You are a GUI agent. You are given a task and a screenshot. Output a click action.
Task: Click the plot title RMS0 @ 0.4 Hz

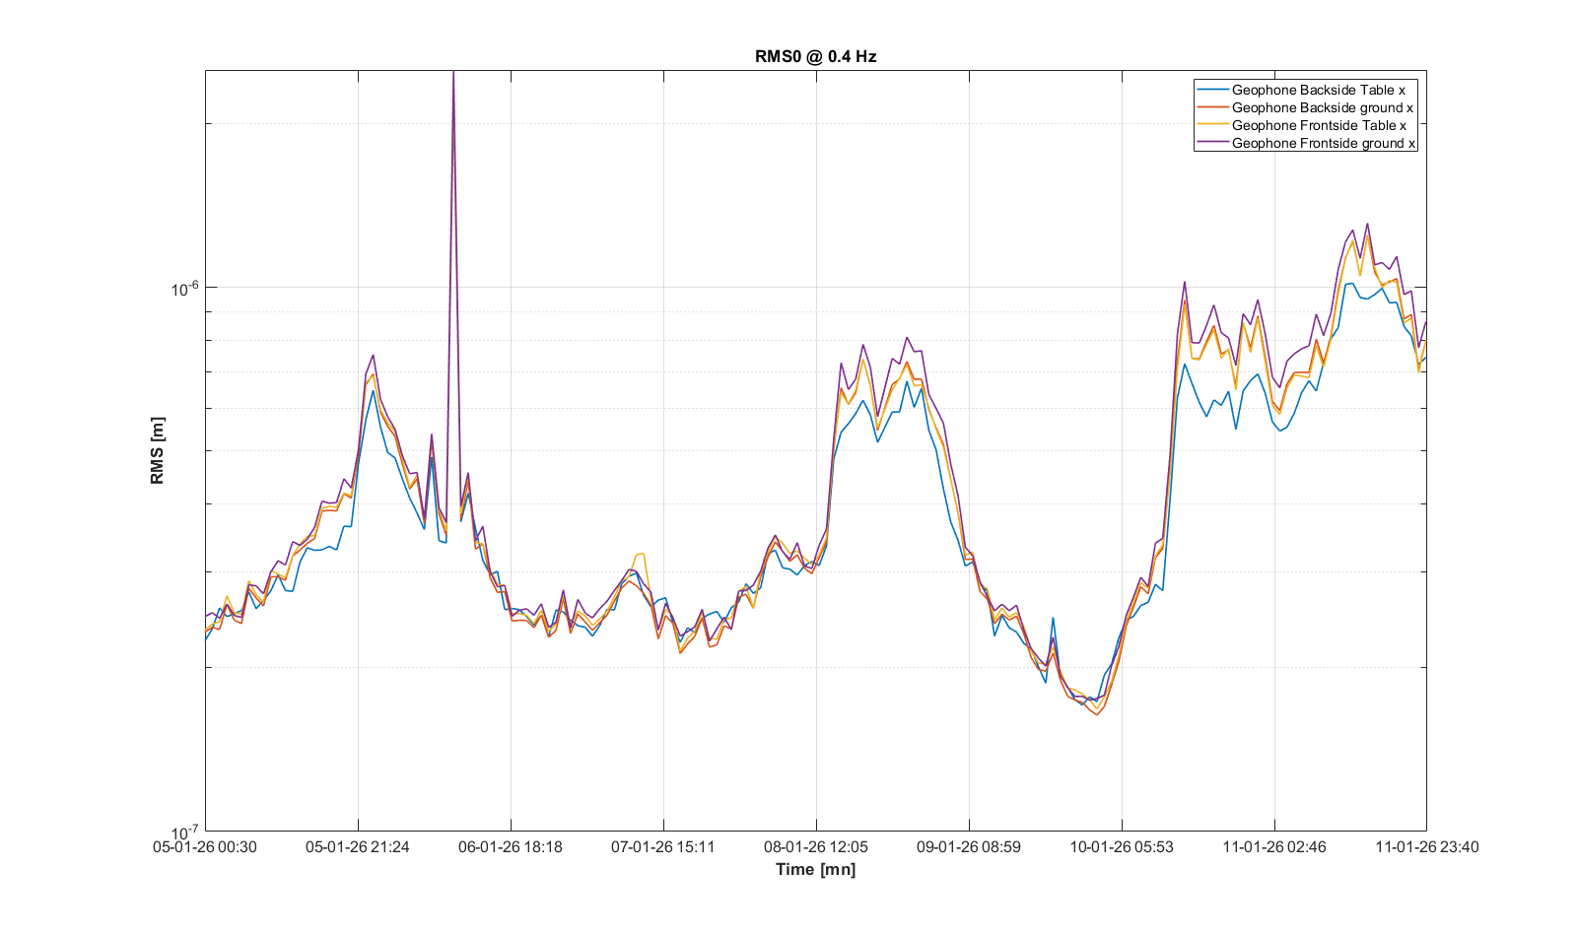[x=815, y=56]
